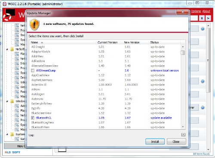The height and width of the screenshot is (158, 215).
Task: Open the About menu link
Action: (x=206, y=11)
